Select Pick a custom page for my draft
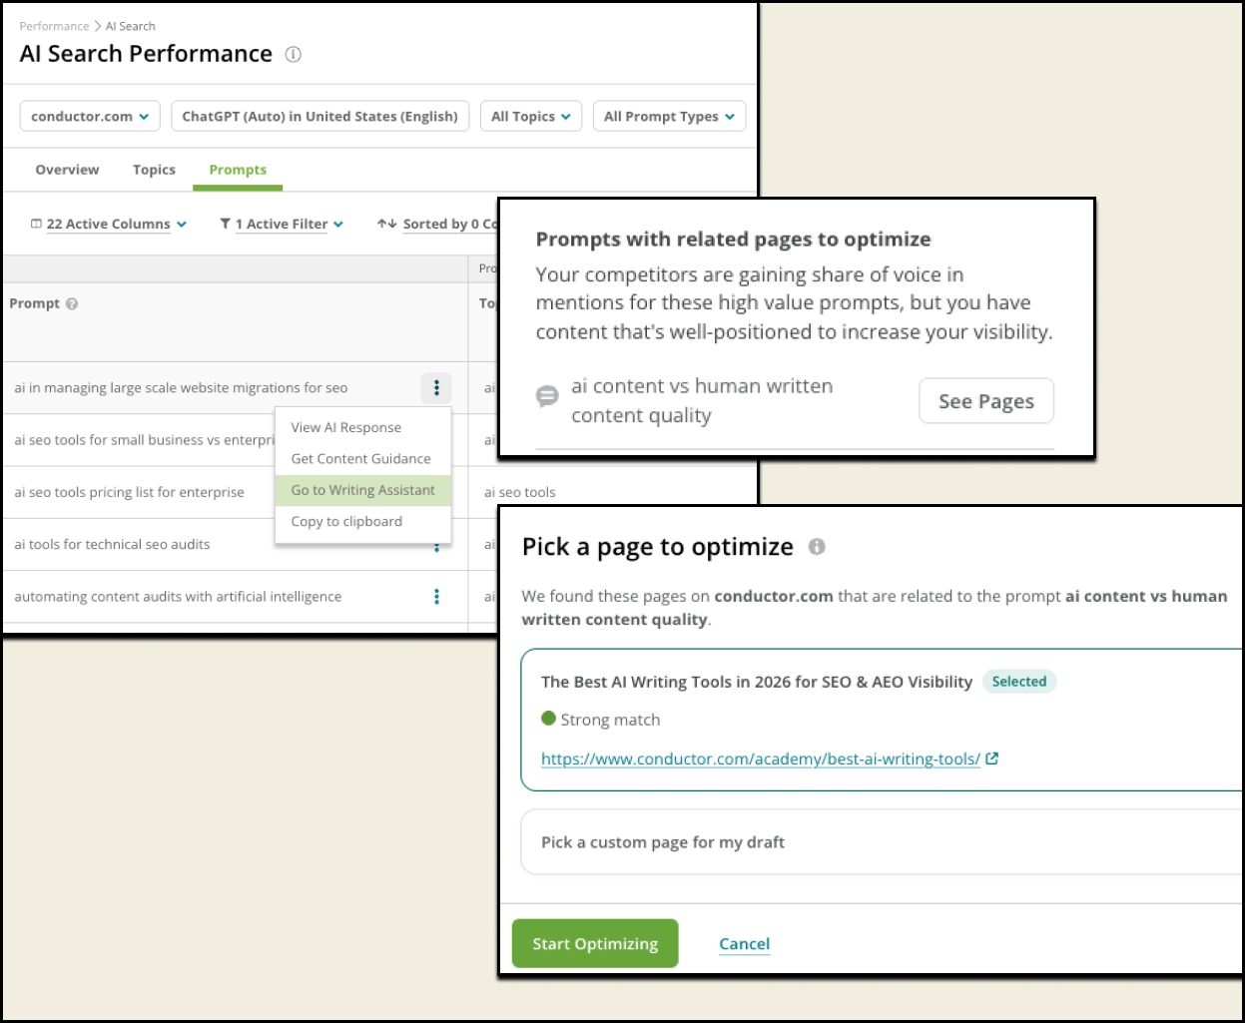The height and width of the screenshot is (1023, 1245). (883, 842)
